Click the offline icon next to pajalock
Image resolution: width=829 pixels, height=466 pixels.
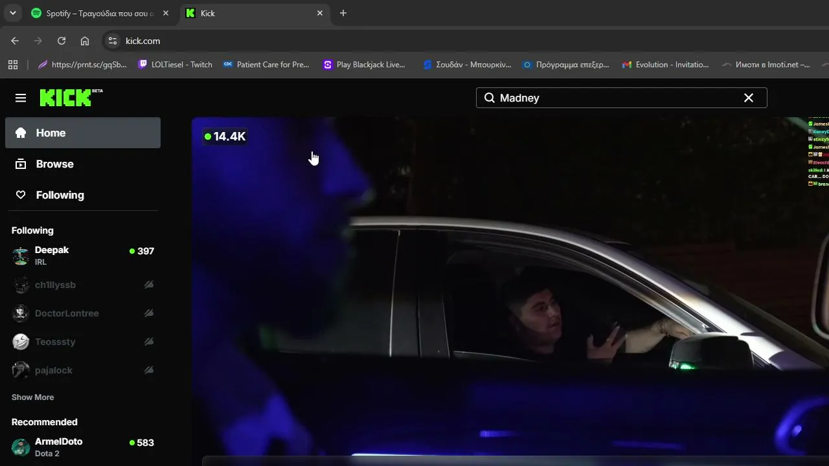pyautogui.click(x=149, y=370)
